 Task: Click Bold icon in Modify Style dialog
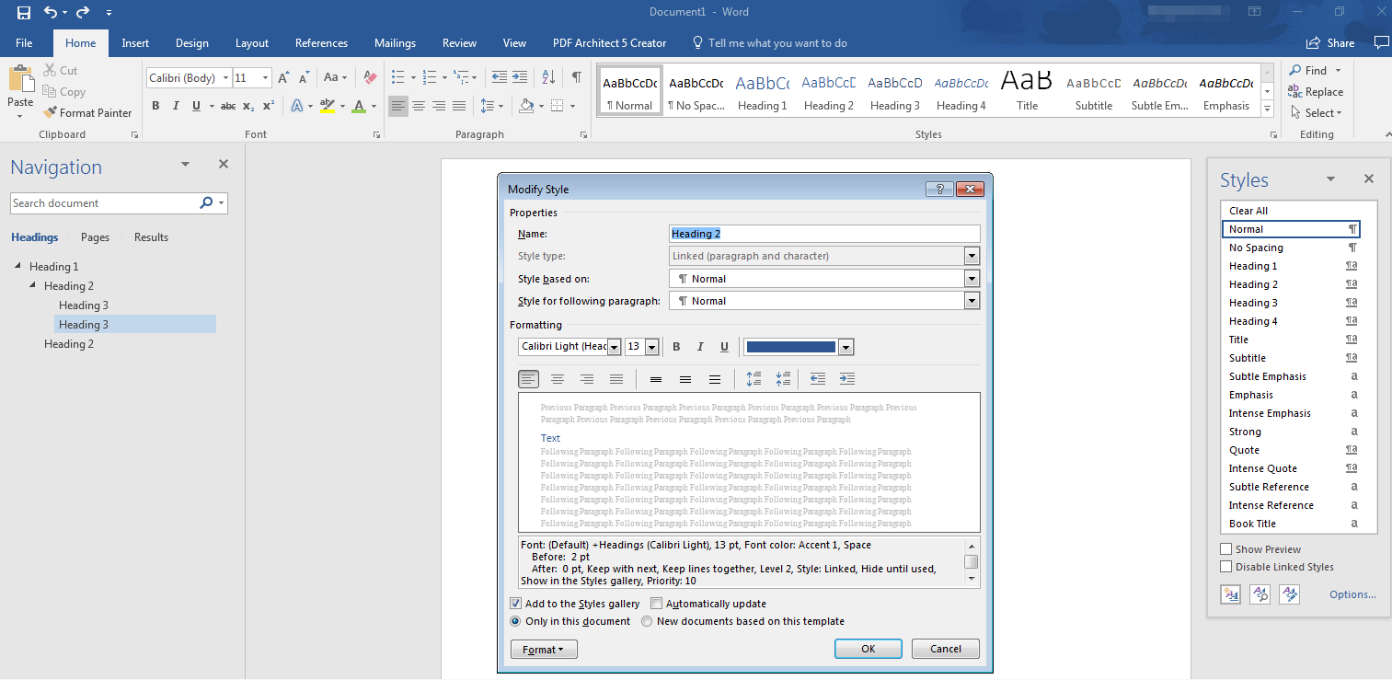click(x=676, y=347)
